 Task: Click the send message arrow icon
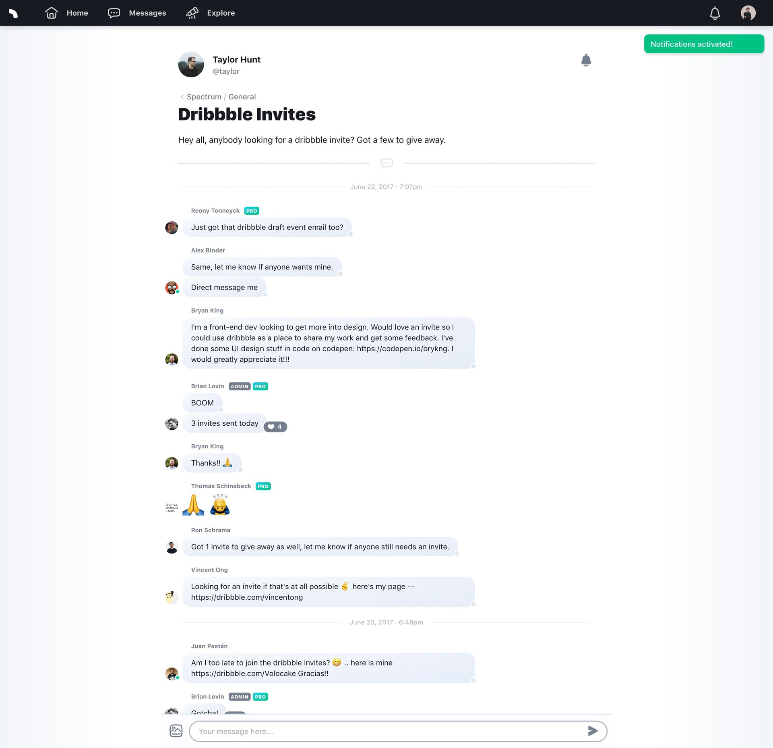(x=592, y=731)
